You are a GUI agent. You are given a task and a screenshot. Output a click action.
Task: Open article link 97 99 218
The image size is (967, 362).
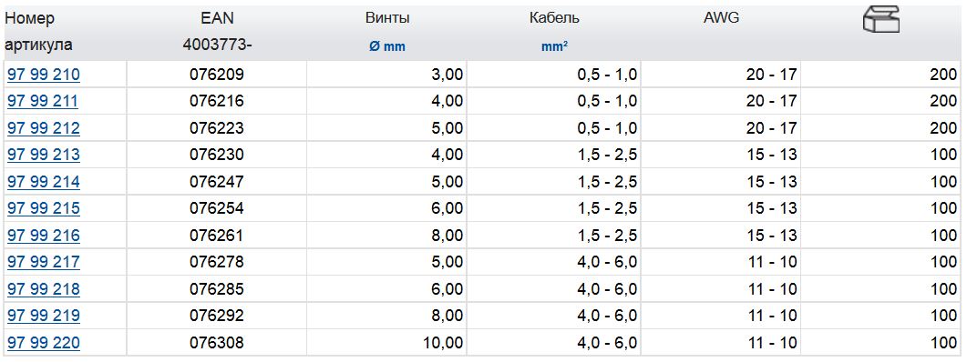click(x=43, y=289)
